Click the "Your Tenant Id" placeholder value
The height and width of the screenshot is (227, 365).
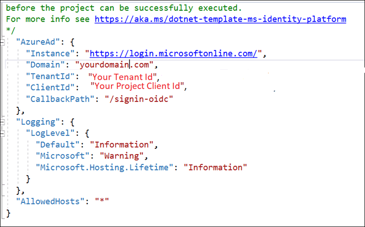point(124,76)
